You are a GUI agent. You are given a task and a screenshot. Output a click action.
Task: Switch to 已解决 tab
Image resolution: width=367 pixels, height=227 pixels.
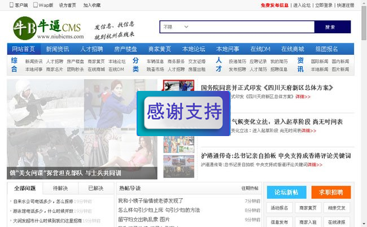pos(96,188)
